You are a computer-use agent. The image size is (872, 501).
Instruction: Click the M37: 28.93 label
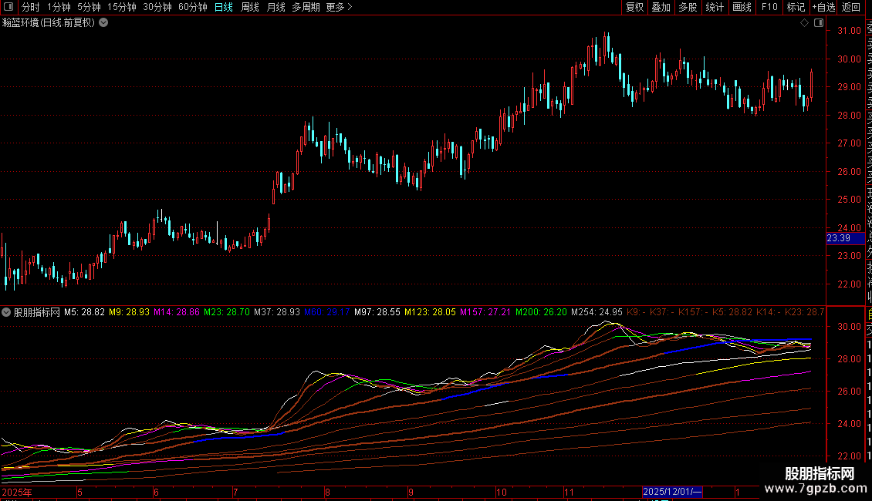277,312
